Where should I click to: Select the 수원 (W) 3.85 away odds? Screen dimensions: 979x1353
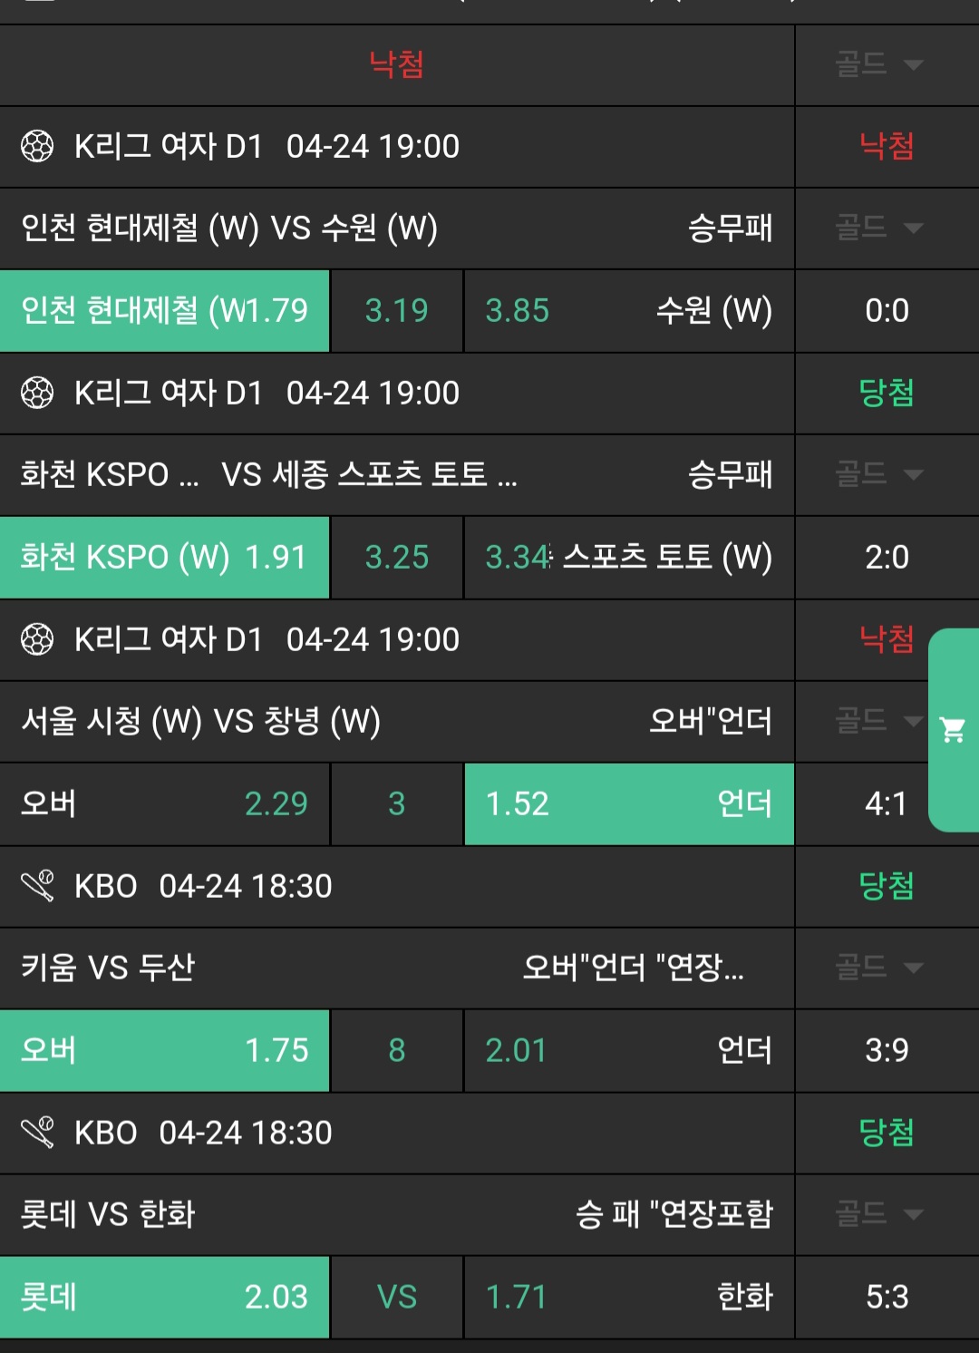coord(628,310)
